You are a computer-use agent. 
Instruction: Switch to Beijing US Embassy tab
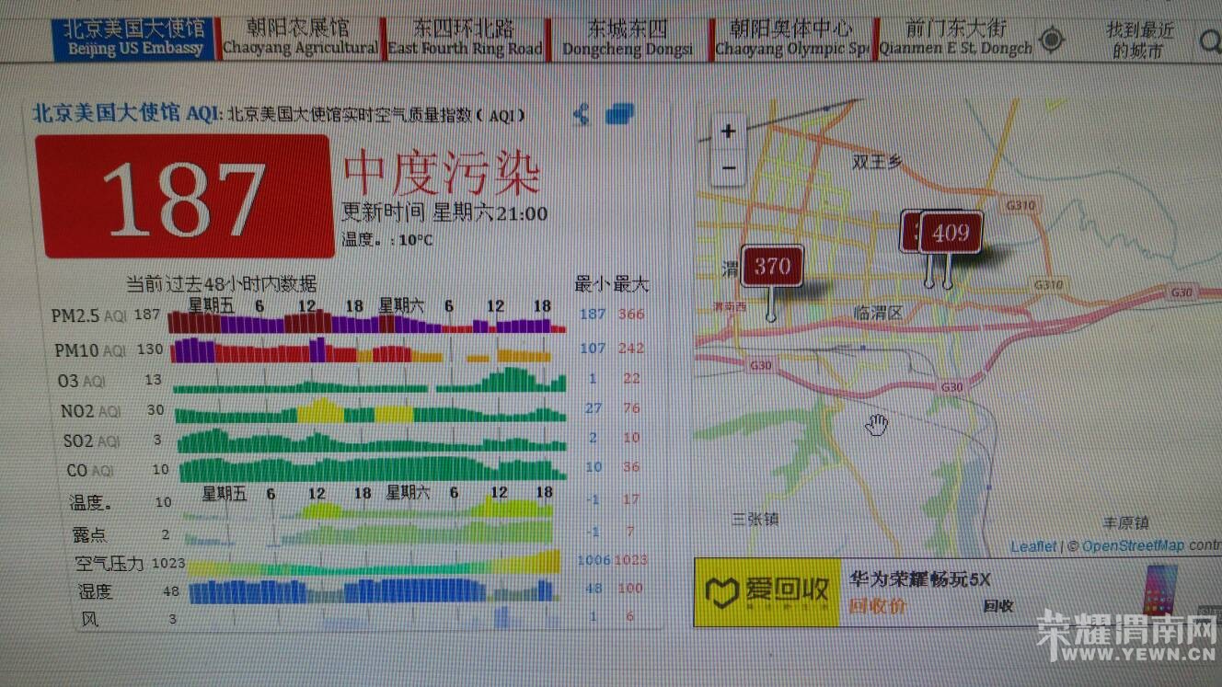point(135,38)
